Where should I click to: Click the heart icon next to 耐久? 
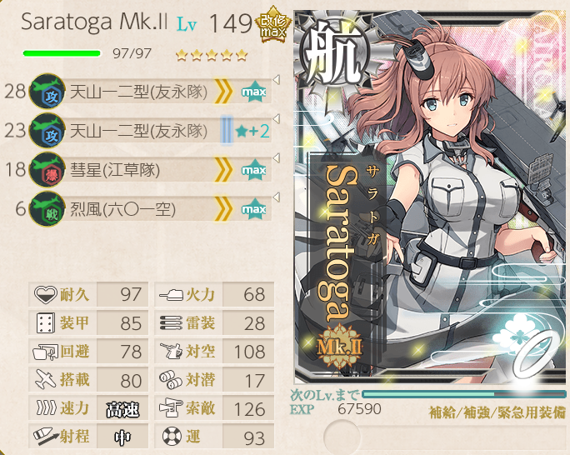click(46, 294)
